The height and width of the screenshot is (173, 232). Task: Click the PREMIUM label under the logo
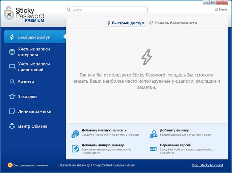point(34,20)
